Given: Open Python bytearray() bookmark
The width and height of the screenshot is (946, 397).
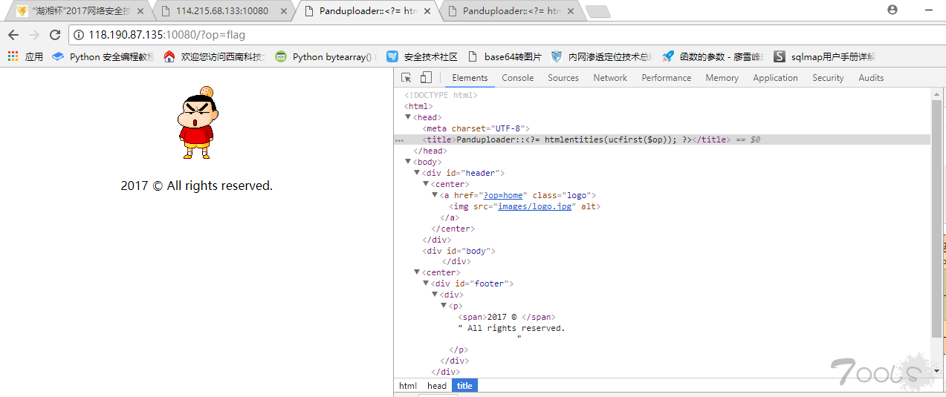Looking at the screenshot, I should coord(326,56).
